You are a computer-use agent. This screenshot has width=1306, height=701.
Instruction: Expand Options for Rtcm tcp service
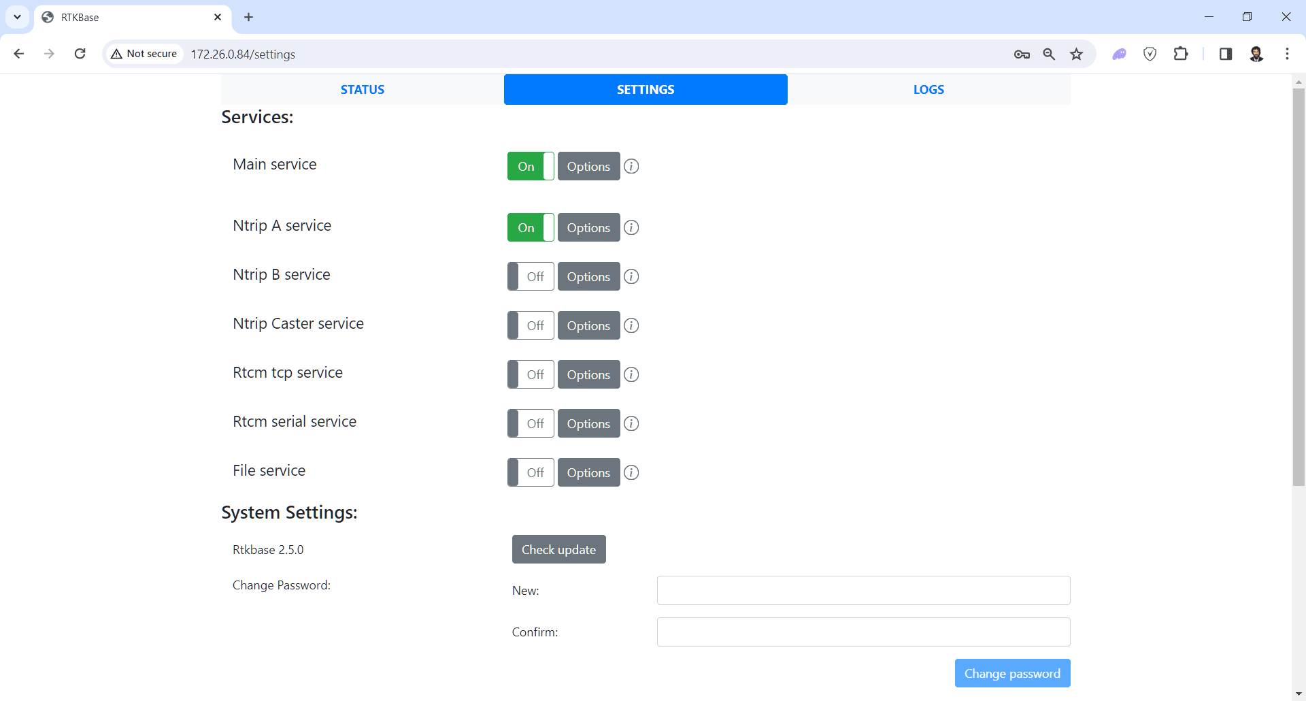click(x=588, y=374)
